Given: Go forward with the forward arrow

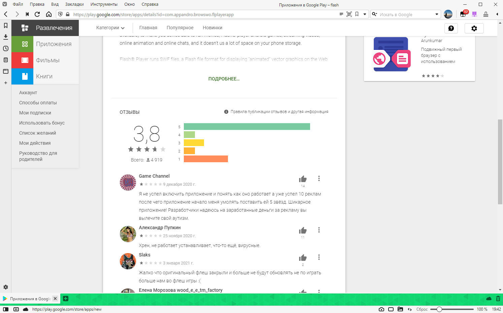Looking at the screenshot, I should click(17, 14).
